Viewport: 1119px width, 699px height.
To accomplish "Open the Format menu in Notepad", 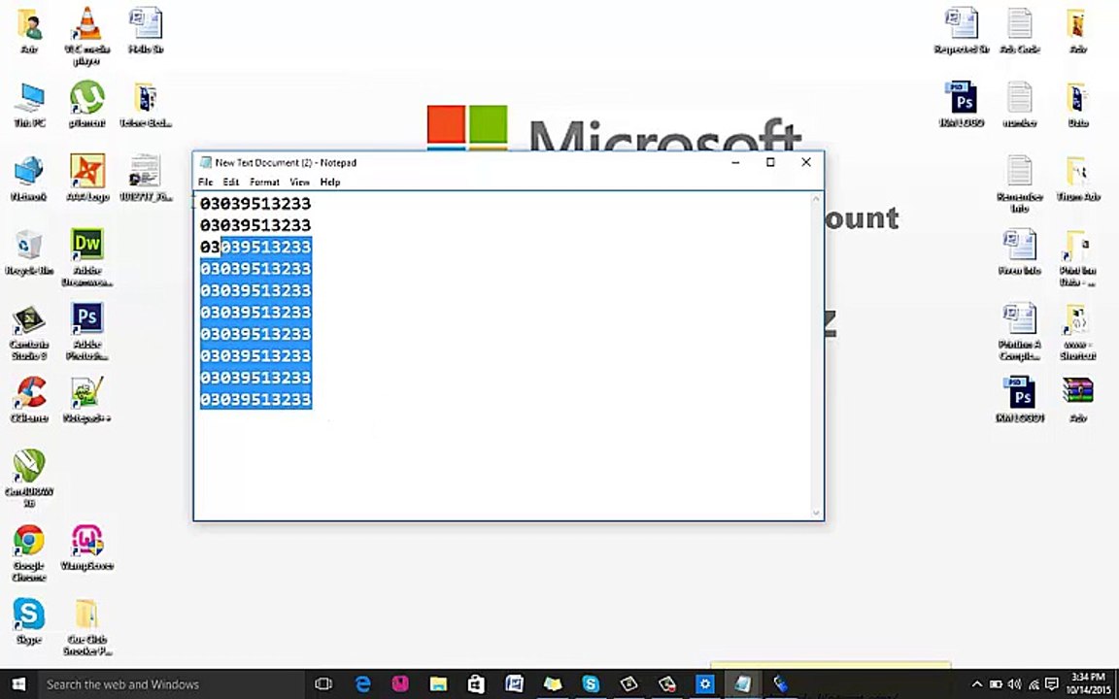I will pos(265,182).
